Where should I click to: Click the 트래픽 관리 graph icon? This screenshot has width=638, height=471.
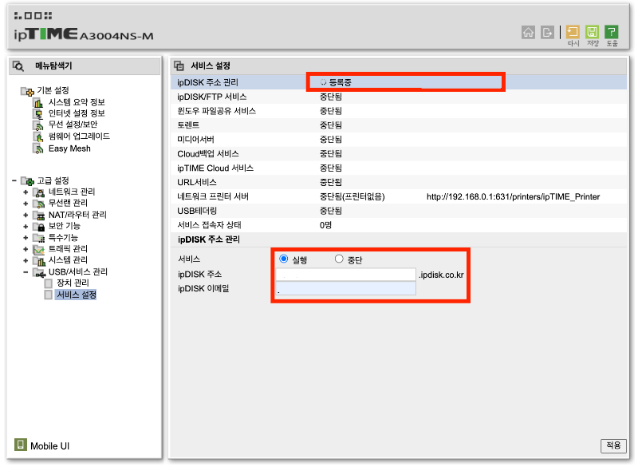(39, 249)
